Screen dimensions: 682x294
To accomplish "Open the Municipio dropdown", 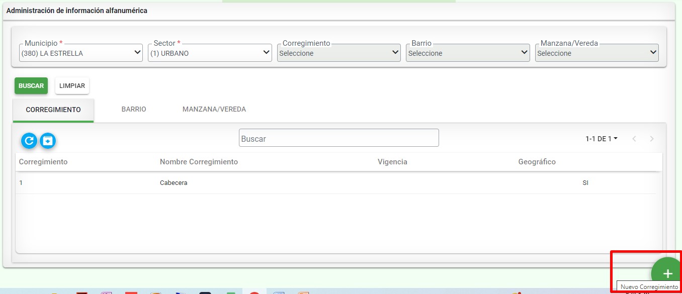I will 81,53.
